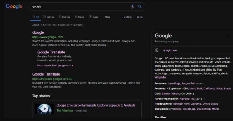Visit google.com from knowledge panel

pyautogui.click(x=170, y=50)
